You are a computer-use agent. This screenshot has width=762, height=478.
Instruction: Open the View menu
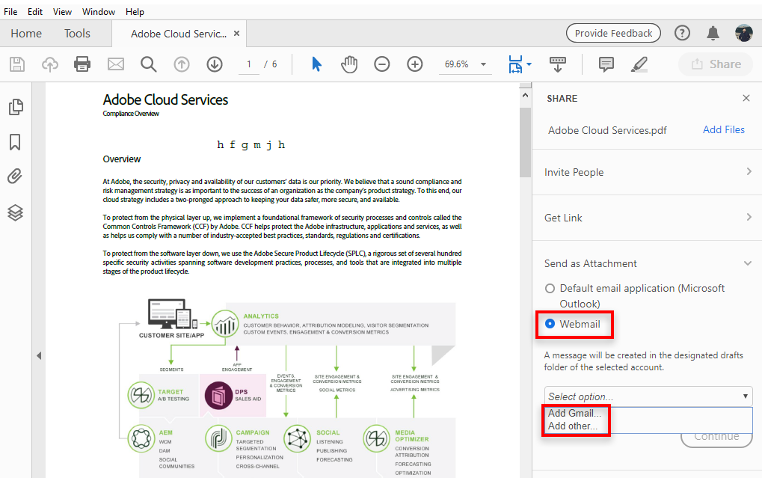pyautogui.click(x=62, y=12)
